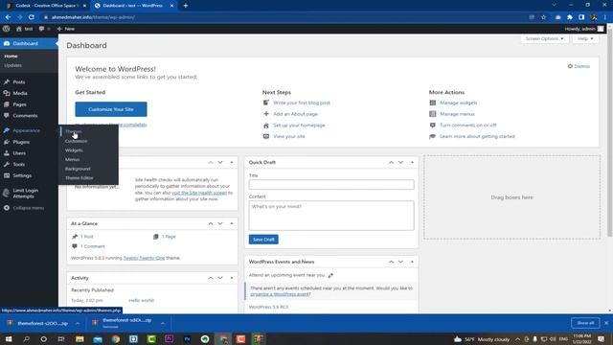Viewport: 613px width, 345px height.
Task: Open a new browser tab
Action: 186,6
